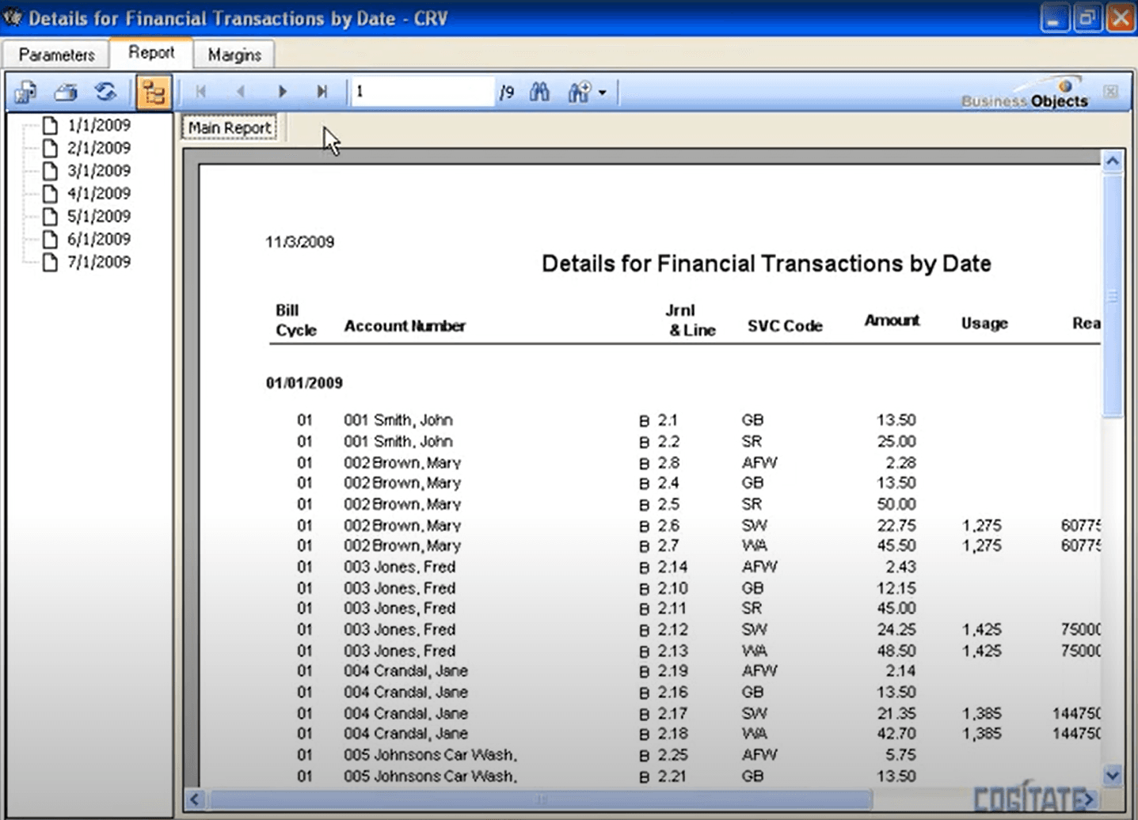Click the Account Number column header

click(x=405, y=326)
